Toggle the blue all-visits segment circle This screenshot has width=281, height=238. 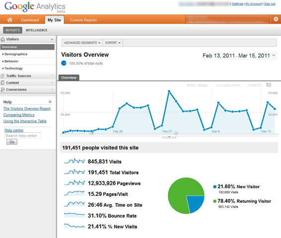pyautogui.click(x=64, y=63)
